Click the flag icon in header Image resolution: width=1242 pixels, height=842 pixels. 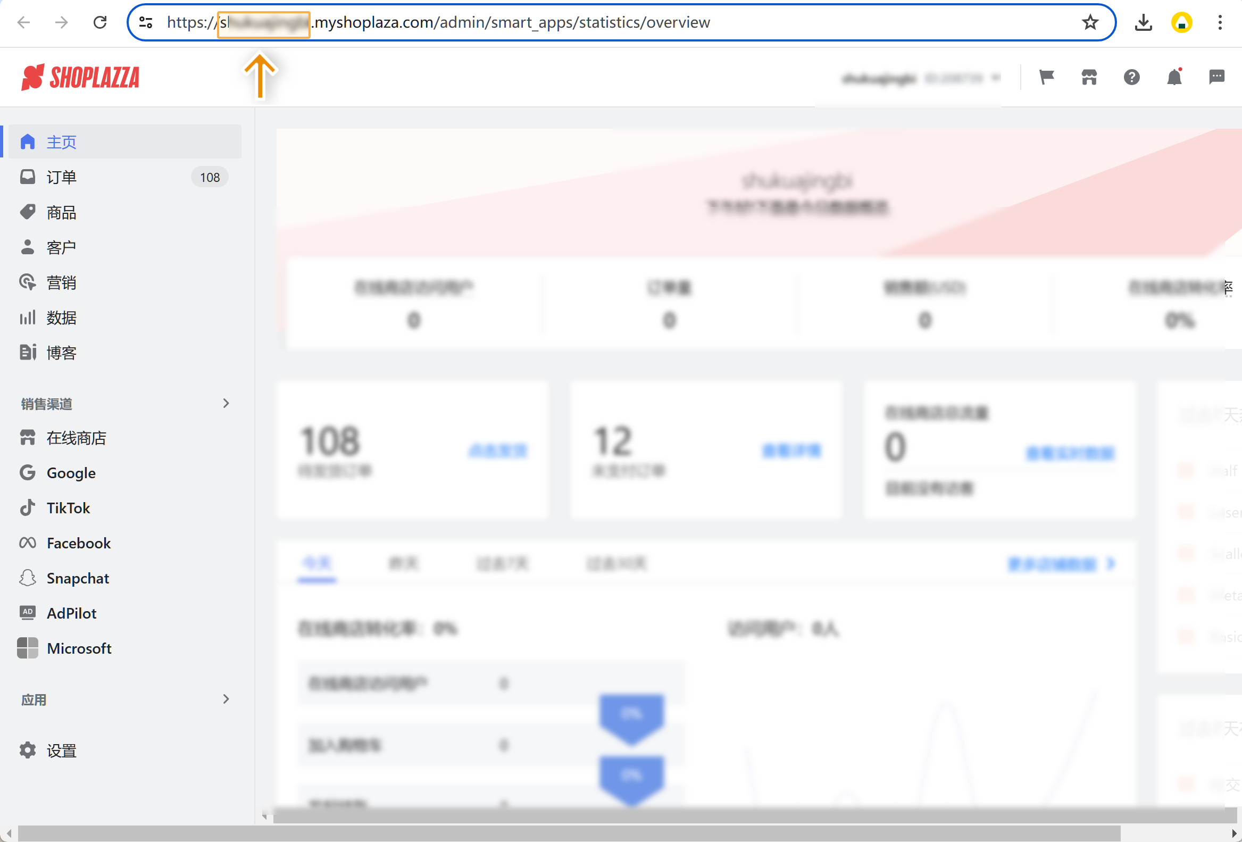click(x=1046, y=78)
